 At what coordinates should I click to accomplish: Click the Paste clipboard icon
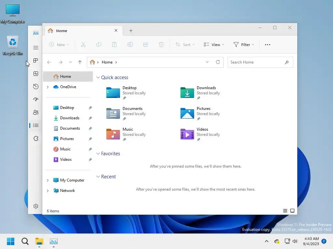(114, 45)
